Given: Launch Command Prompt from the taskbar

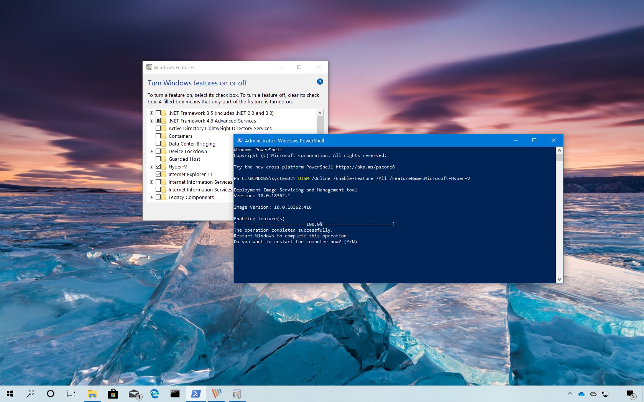Looking at the screenshot, I should 175,394.
